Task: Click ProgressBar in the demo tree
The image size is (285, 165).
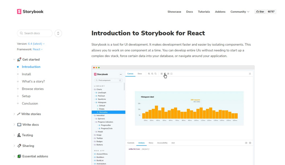Action: pos(106,125)
